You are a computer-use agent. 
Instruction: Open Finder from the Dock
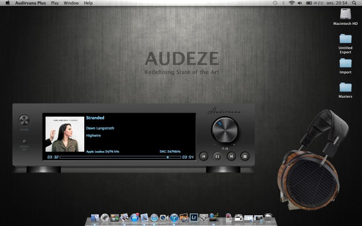click(x=95, y=218)
